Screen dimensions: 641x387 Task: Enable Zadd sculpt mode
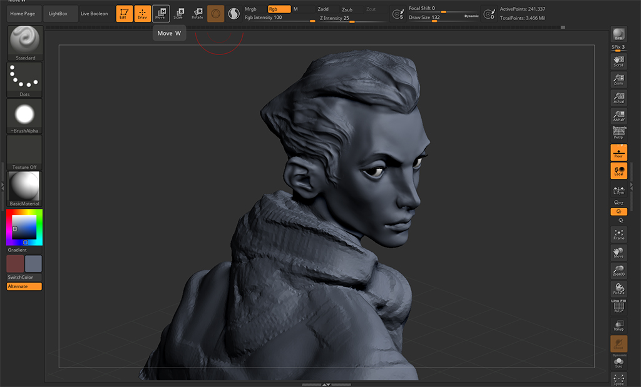[327, 9]
